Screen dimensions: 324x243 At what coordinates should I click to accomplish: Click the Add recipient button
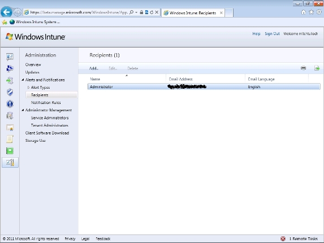coord(94,68)
